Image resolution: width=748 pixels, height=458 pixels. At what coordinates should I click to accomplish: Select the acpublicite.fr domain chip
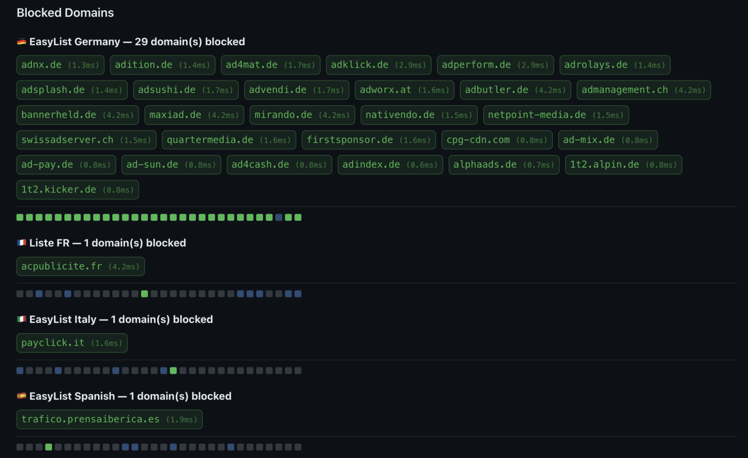81,267
